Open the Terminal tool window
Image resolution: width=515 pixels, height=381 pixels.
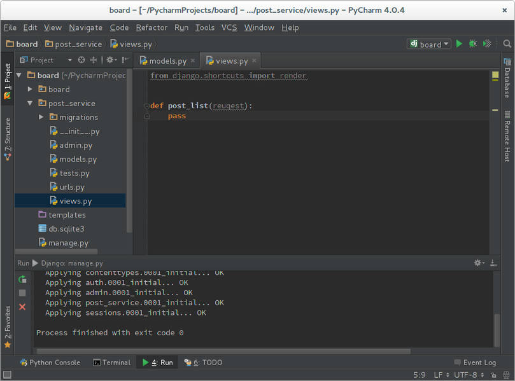pos(112,363)
